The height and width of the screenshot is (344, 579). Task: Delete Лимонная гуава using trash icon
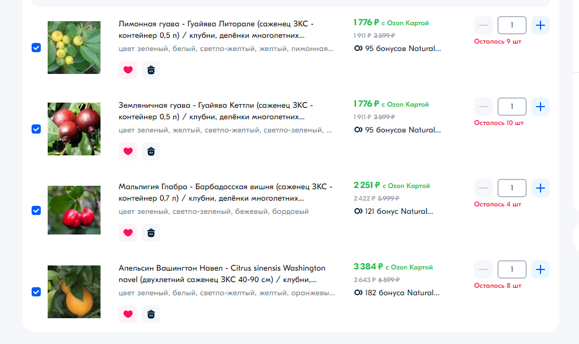(151, 70)
